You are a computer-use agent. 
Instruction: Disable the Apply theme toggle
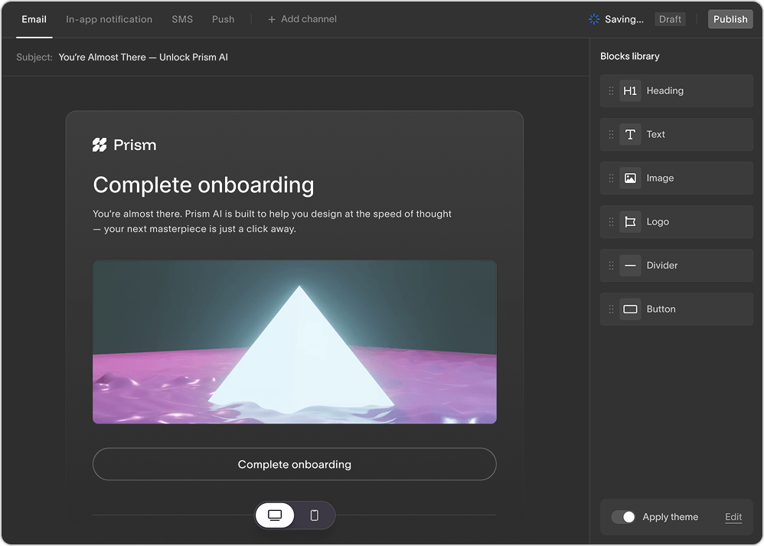[623, 517]
